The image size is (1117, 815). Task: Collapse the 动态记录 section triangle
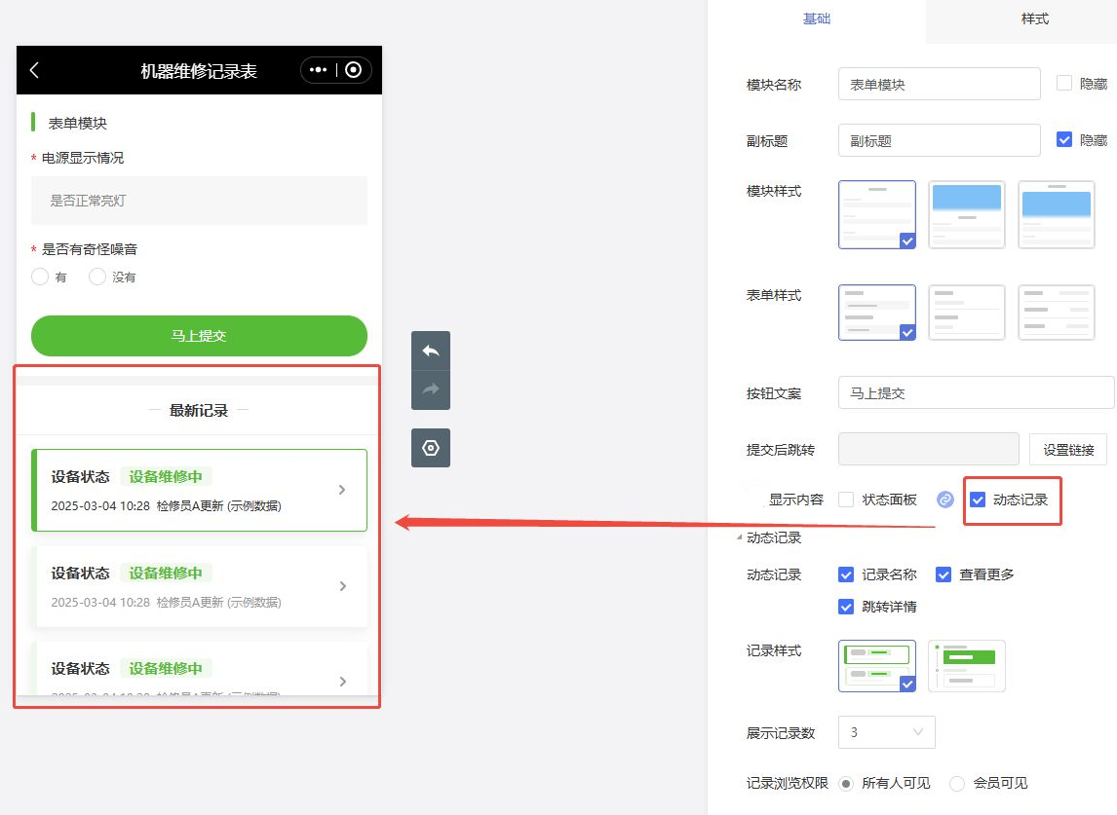tap(740, 538)
